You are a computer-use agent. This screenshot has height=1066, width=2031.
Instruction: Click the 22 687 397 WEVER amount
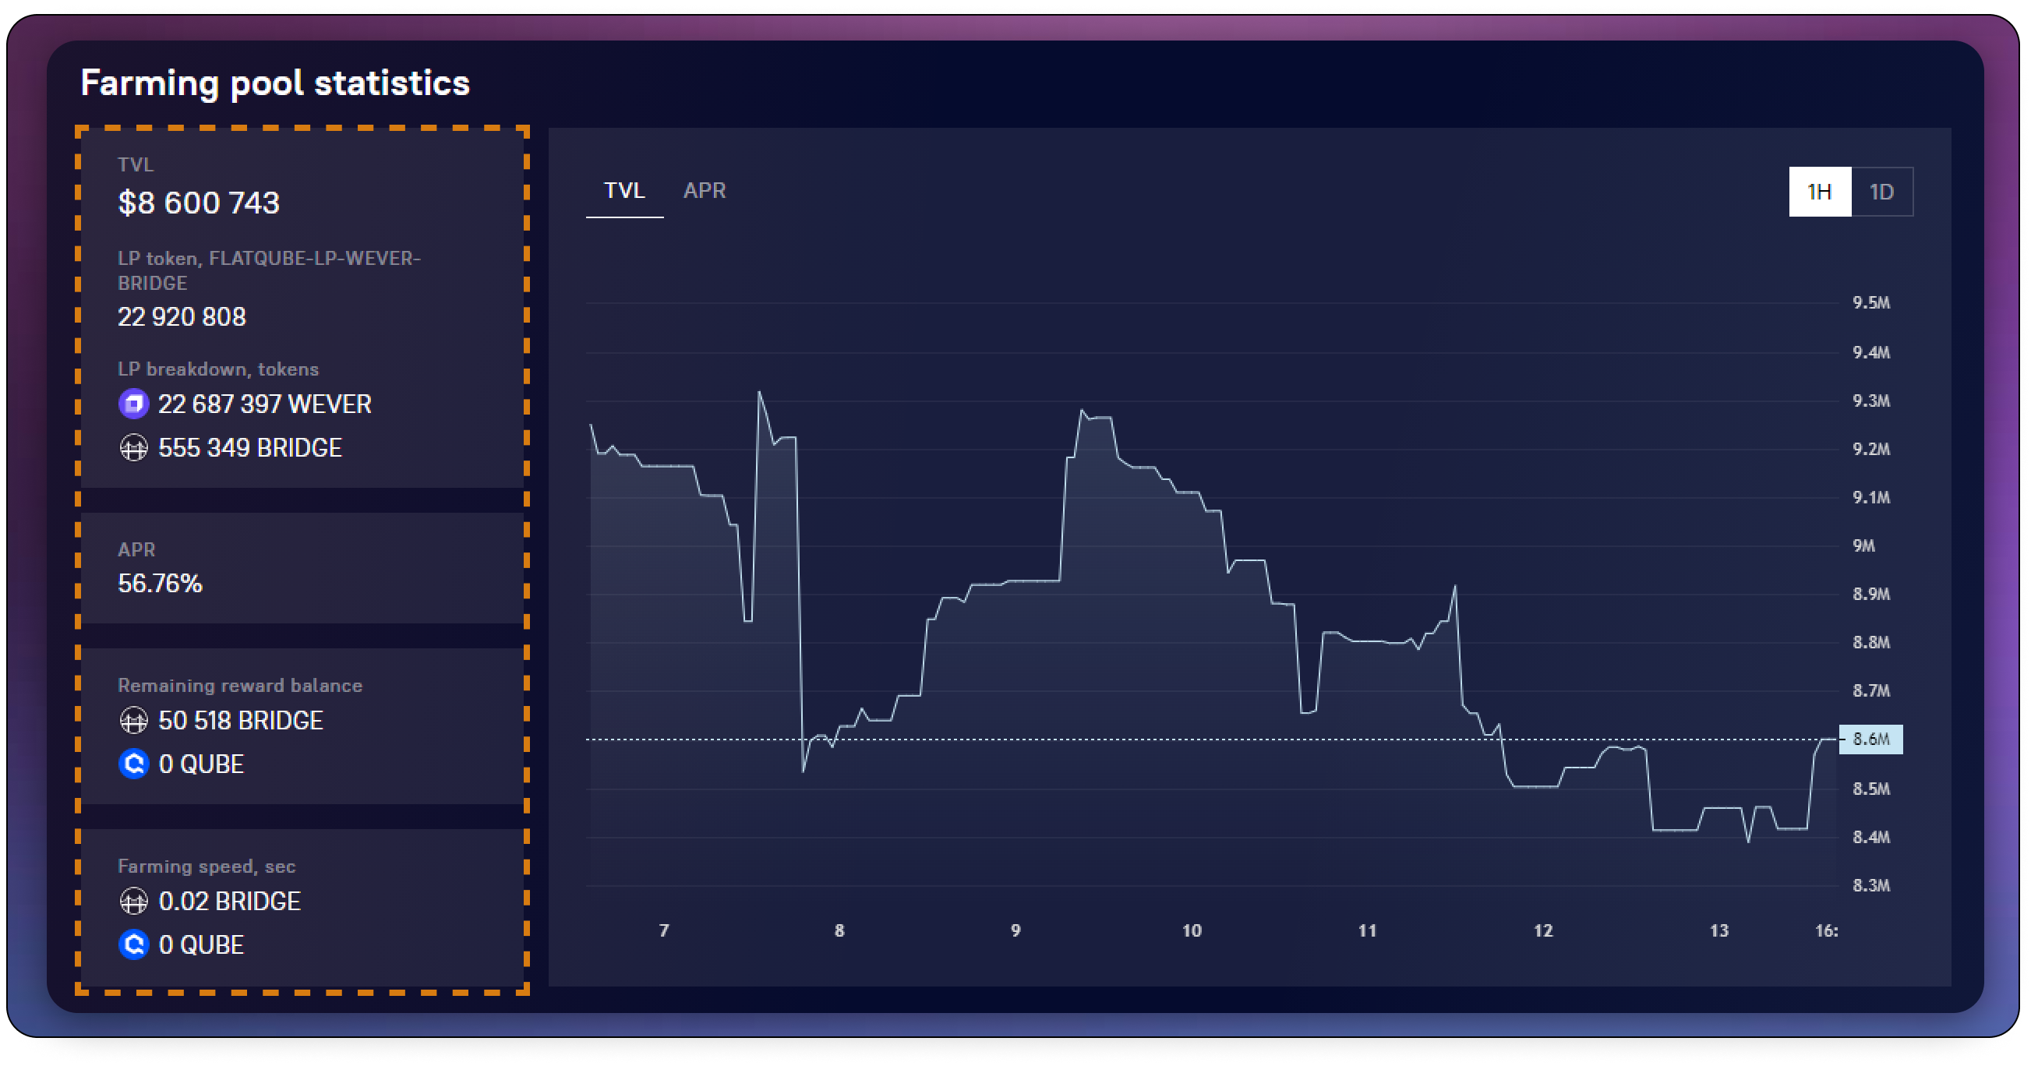(x=264, y=404)
